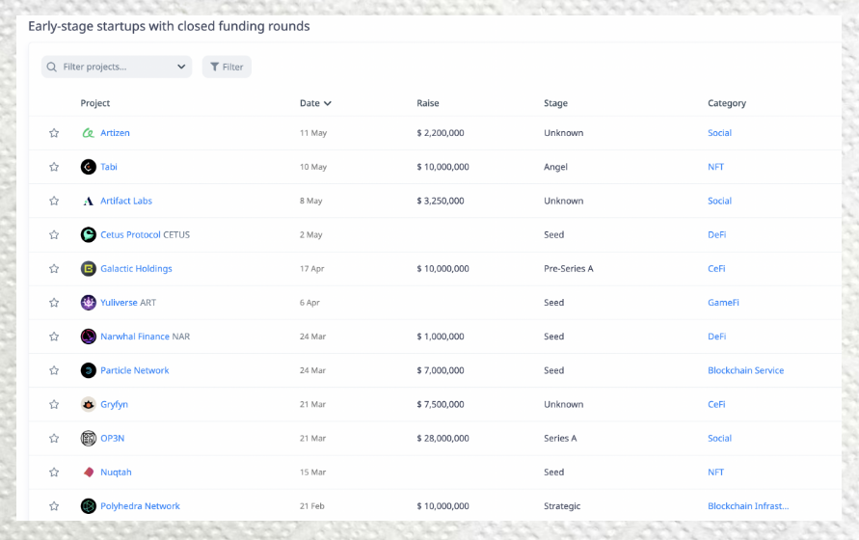Toggle the star next to Particle Network

point(54,370)
